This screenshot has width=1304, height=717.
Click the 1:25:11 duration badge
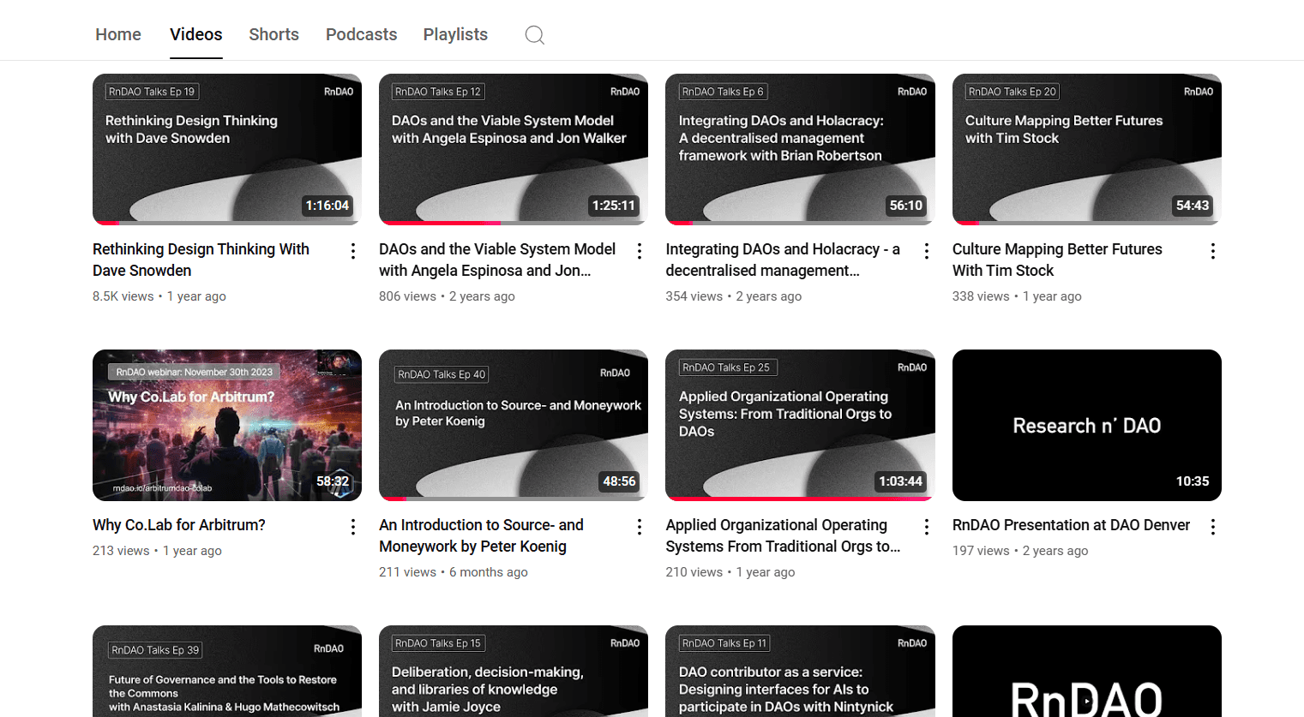coord(614,206)
